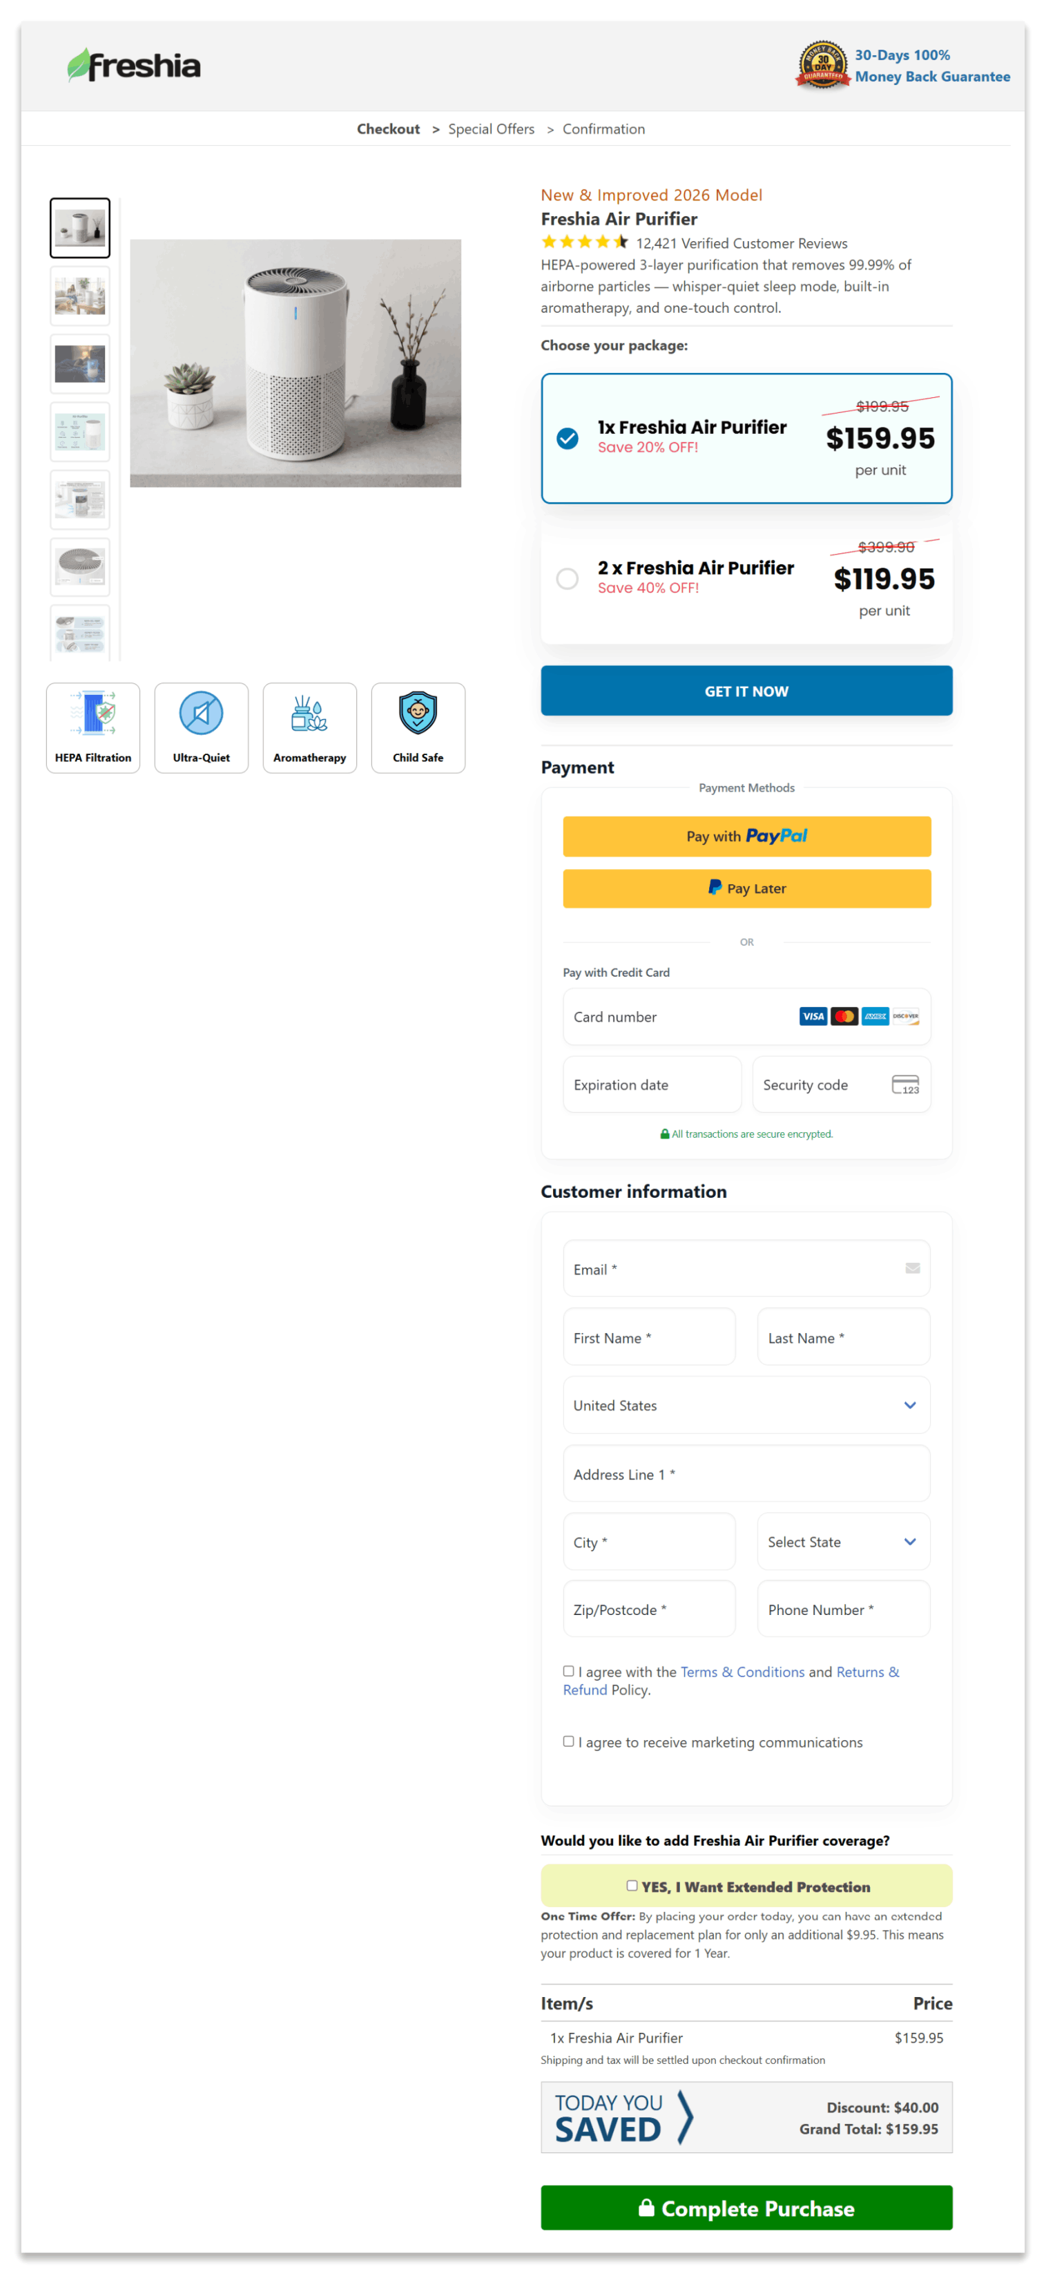Select the second product thumbnail
1046x2274 pixels.
(80, 296)
